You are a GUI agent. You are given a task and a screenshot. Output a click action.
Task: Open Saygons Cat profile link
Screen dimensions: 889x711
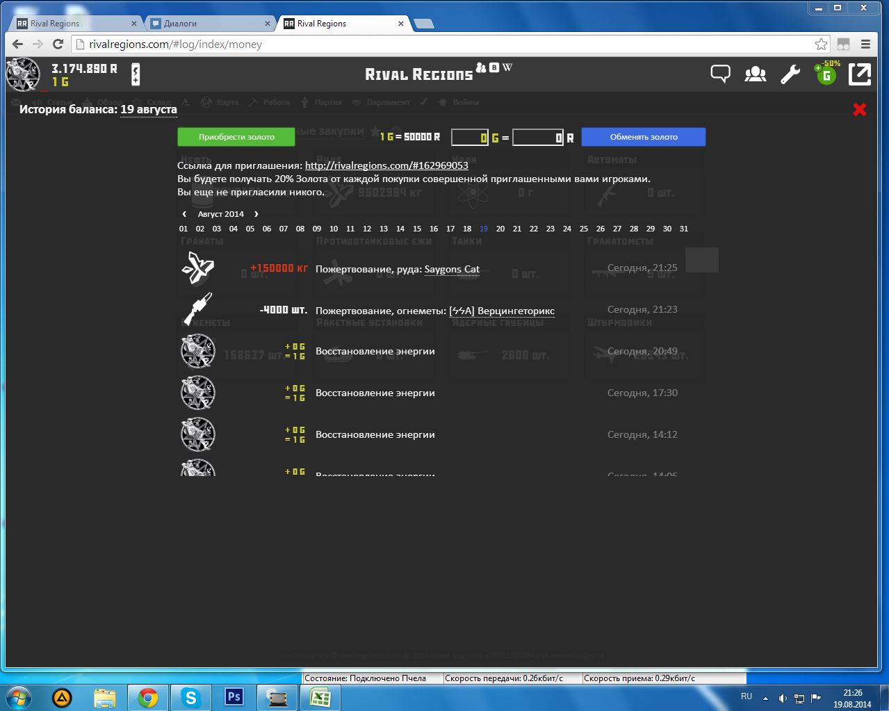(452, 269)
